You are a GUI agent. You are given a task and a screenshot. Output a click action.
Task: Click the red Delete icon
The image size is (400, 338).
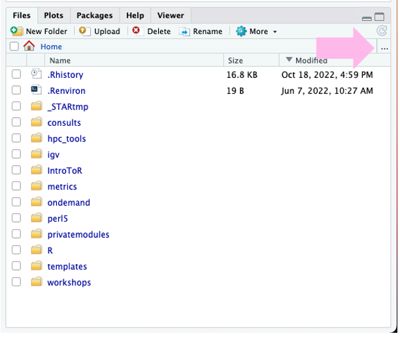(x=137, y=31)
